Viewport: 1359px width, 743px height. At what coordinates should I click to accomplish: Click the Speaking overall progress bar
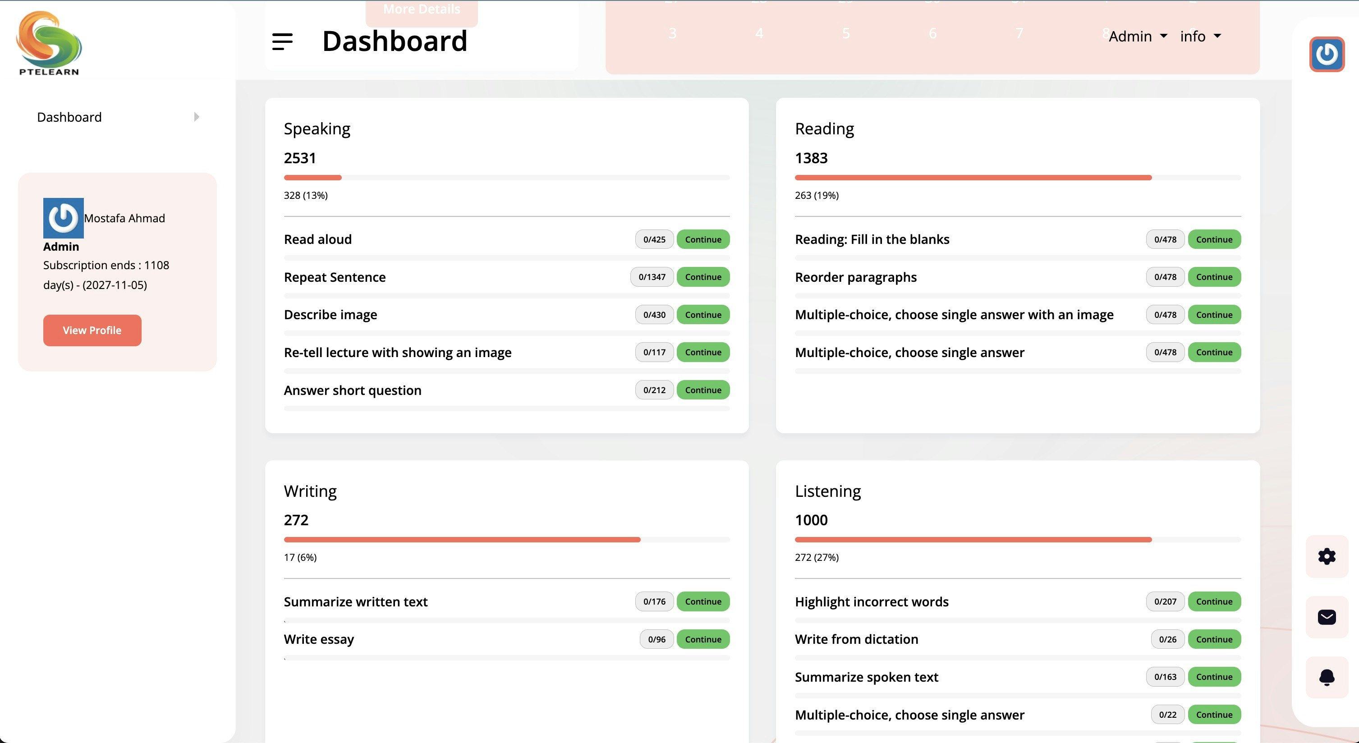(x=506, y=178)
